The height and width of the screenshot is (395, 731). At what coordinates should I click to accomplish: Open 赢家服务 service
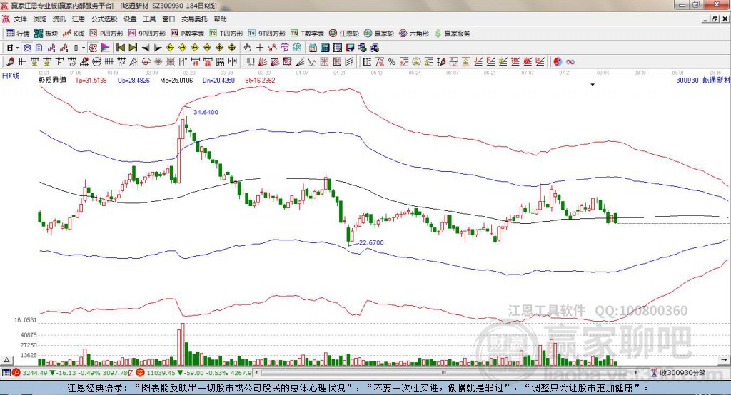pos(452,34)
